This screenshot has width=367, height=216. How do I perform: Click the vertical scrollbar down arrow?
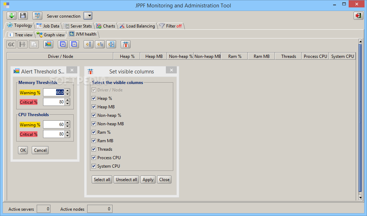click(360, 198)
